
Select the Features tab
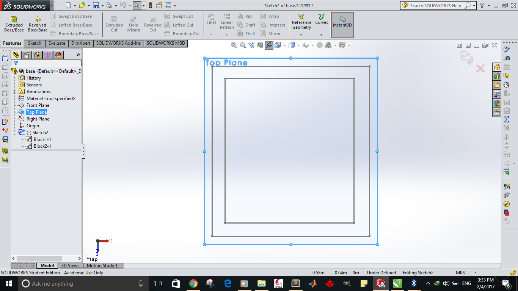click(12, 43)
